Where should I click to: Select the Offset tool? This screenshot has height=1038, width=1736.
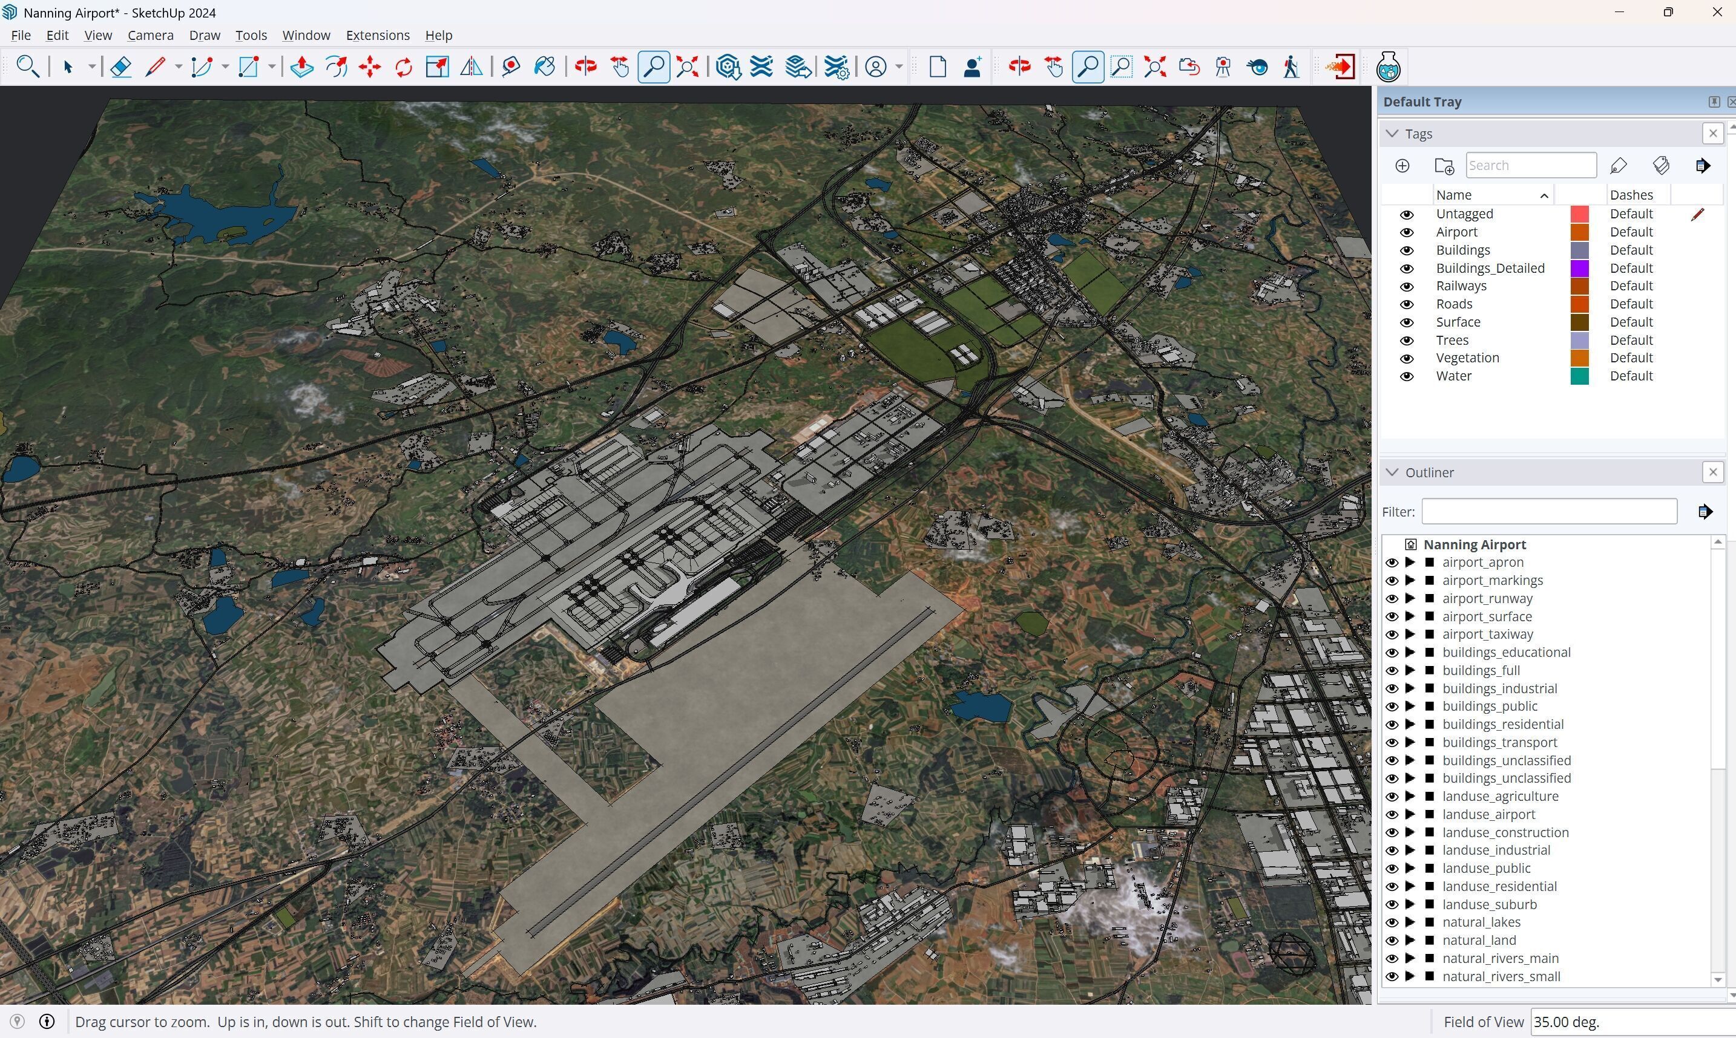pos(337,67)
